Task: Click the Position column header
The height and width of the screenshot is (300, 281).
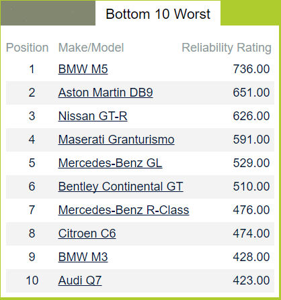Action: tap(28, 48)
